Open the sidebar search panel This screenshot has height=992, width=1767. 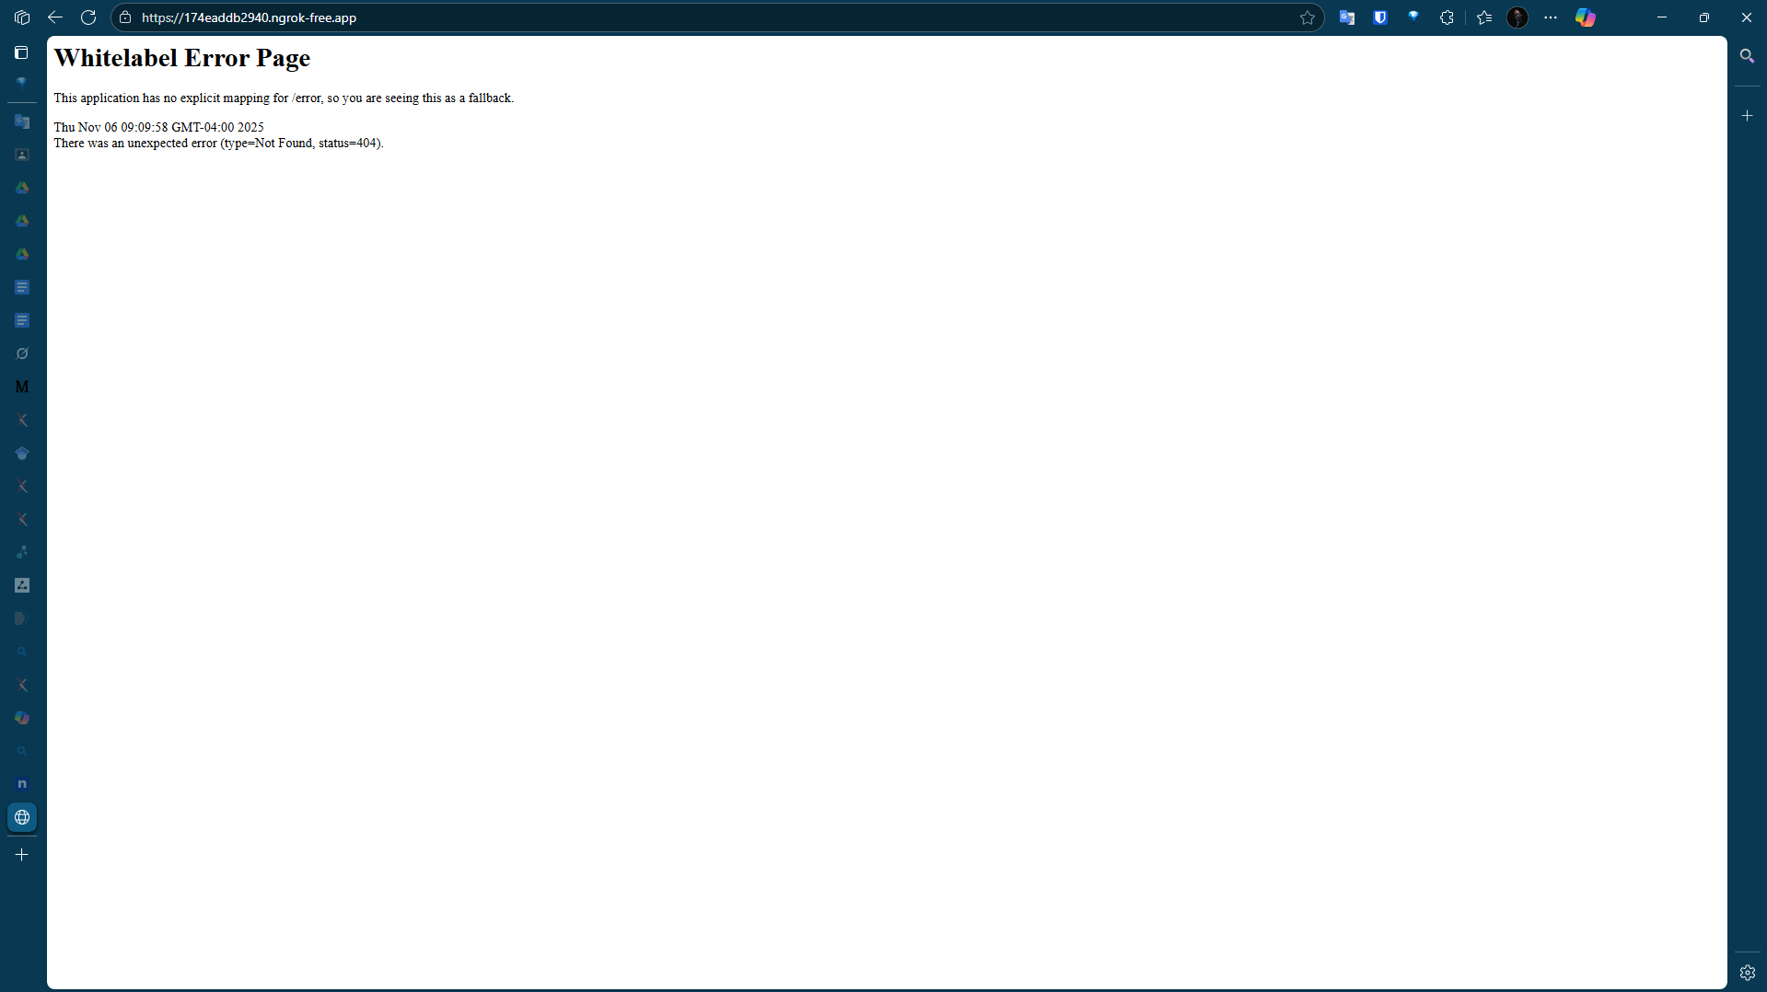coord(1747,56)
